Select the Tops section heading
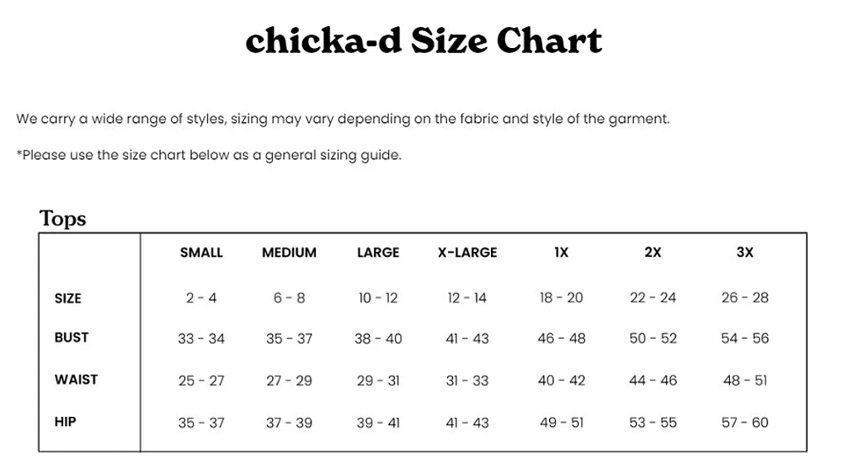Screen dimensions: 842x470 click(62, 219)
